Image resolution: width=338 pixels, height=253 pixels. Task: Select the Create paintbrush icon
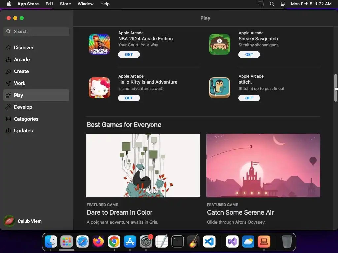pos(8,71)
